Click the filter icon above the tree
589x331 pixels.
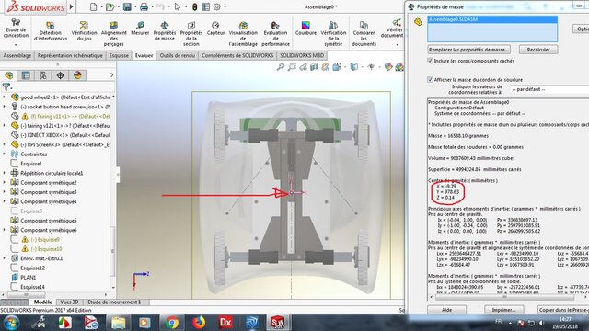point(6,87)
